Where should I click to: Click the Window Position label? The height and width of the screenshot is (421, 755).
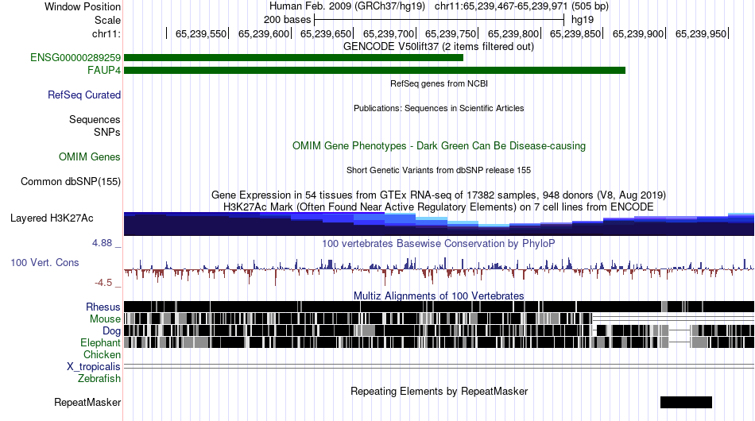pyautogui.click(x=83, y=6)
